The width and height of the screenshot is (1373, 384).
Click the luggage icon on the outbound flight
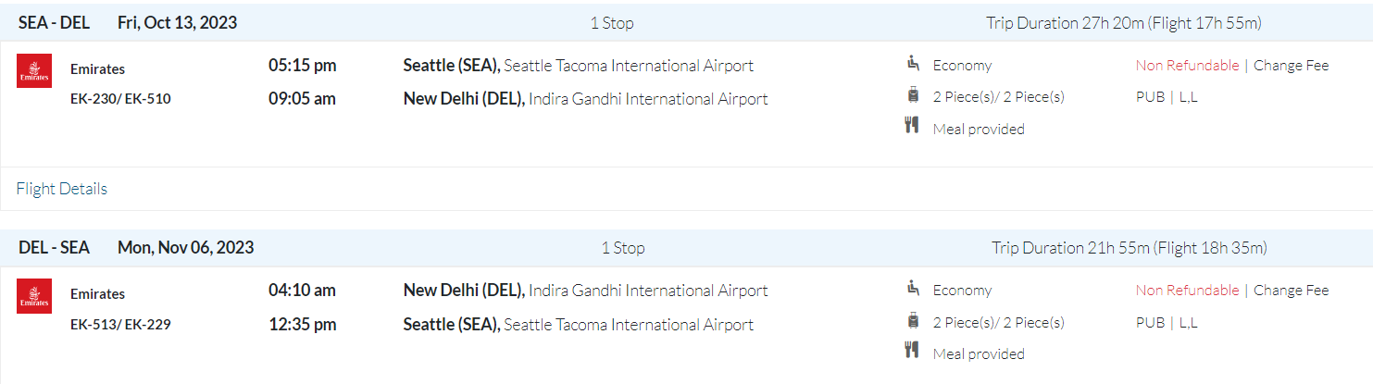[x=912, y=94]
